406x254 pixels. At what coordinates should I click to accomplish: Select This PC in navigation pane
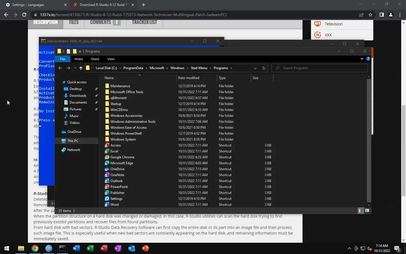tap(73, 141)
